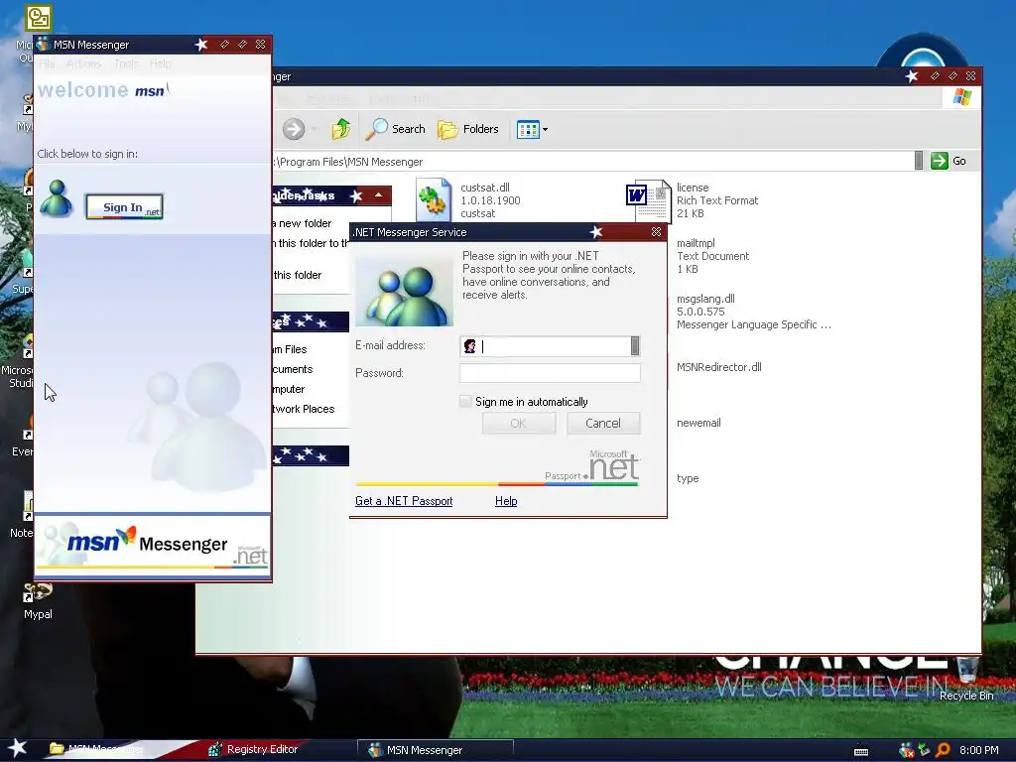The height and width of the screenshot is (762, 1016).
Task: Click the E-mail address input field
Action: click(x=550, y=346)
